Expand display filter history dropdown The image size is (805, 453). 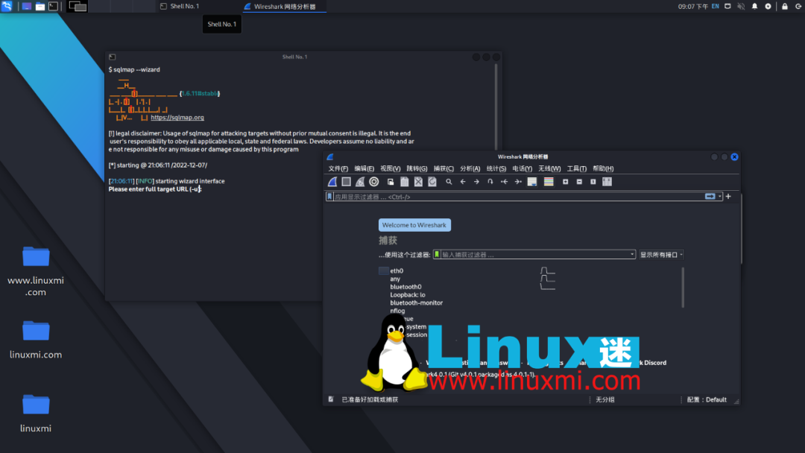click(x=720, y=197)
